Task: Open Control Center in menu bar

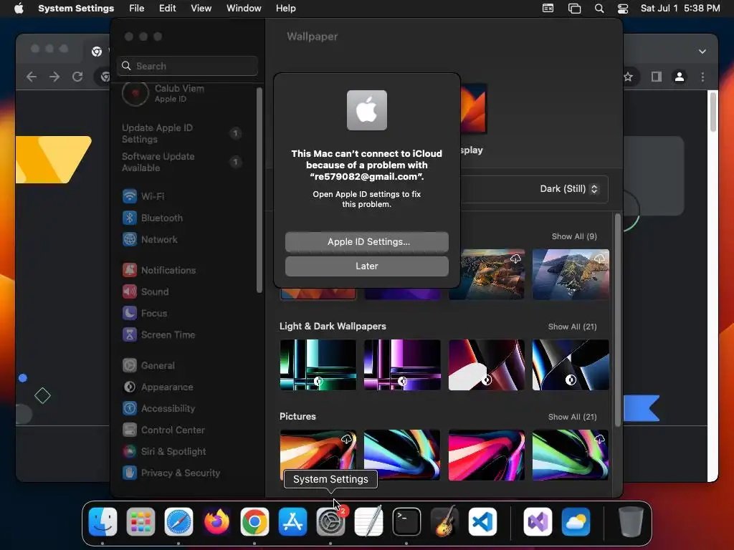Action: coord(623,9)
